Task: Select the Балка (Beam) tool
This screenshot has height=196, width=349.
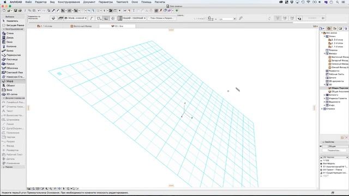Action: tap(10, 51)
